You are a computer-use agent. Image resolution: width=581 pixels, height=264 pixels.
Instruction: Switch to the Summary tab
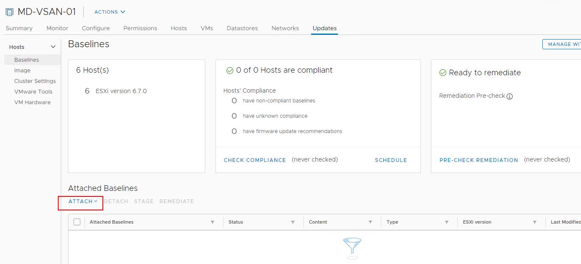[x=19, y=28]
